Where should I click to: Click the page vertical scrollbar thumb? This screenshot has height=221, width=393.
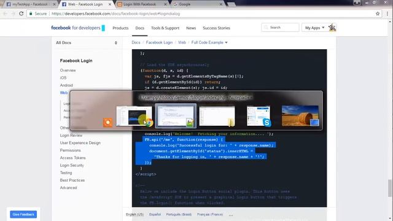390,188
